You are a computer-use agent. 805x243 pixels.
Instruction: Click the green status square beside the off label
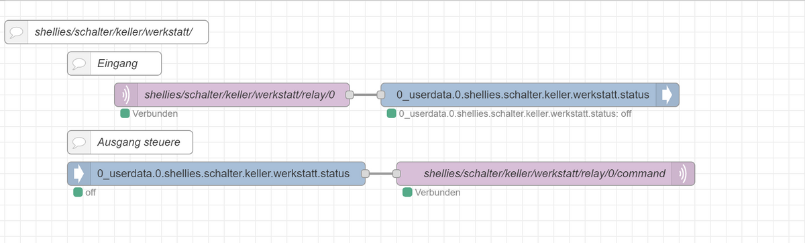78,193
